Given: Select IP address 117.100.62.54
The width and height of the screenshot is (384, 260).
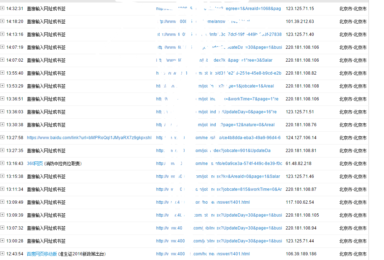Looking at the screenshot, I should (300, 202).
